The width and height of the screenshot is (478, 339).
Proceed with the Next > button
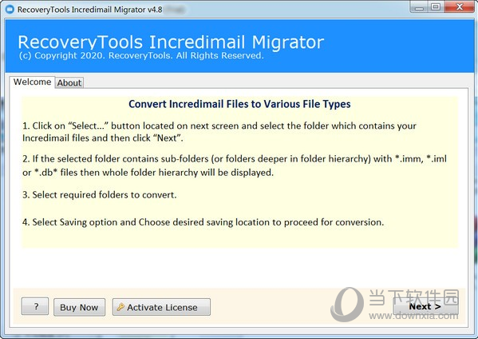click(425, 307)
